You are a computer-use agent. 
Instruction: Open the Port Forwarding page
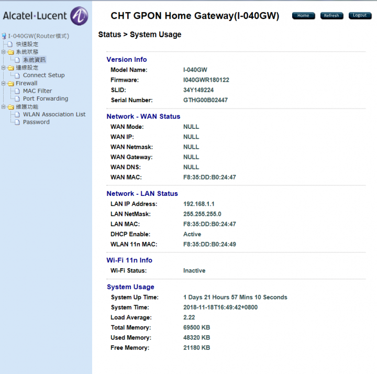pyautogui.click(x=46, y=98)
